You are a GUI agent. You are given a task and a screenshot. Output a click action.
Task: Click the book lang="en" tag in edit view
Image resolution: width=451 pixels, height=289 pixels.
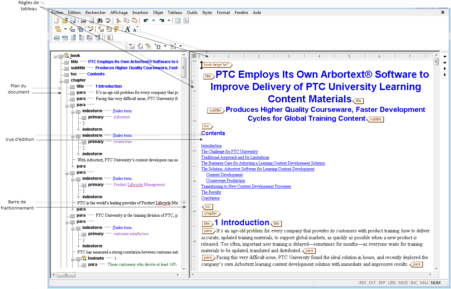[x=217, y=65]
